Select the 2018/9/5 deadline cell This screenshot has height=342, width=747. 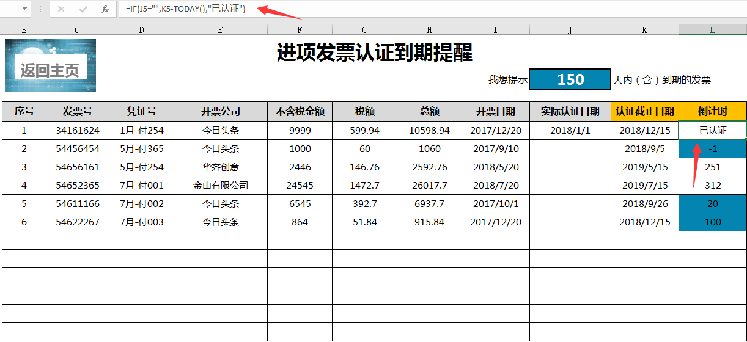pos(645,148)
